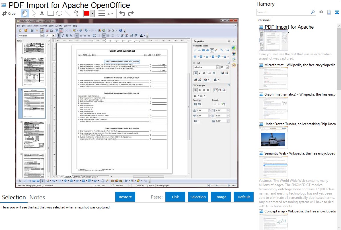Open the File menu
This screenshot has width=341, height=230.
(19, 26)
